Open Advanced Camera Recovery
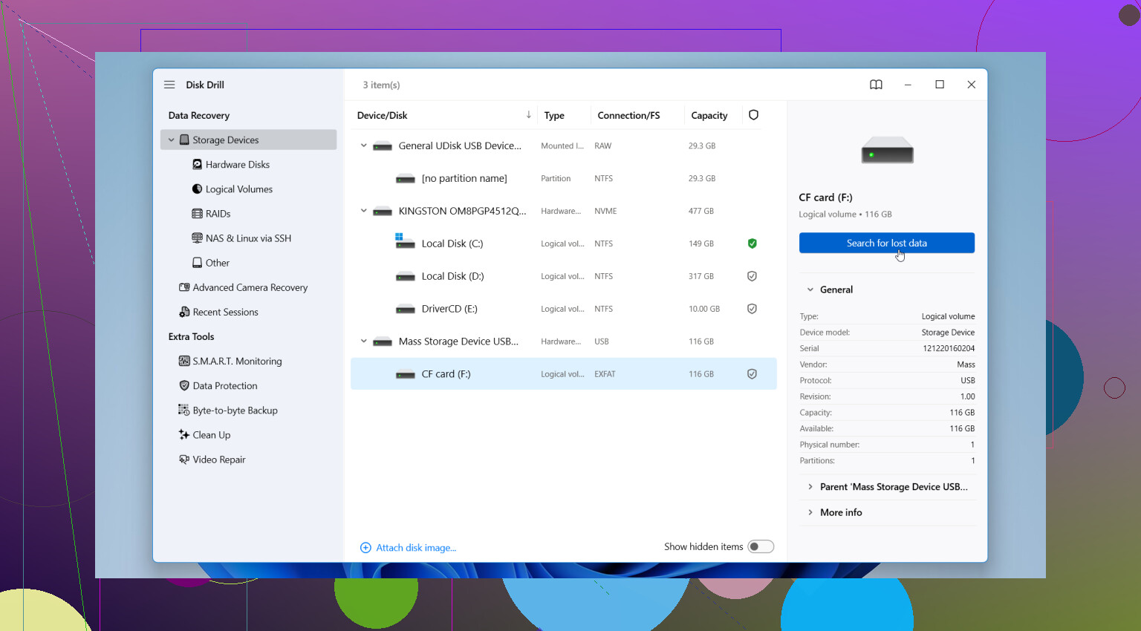The height and width of the screenshot is (631, 1141). 250,287
